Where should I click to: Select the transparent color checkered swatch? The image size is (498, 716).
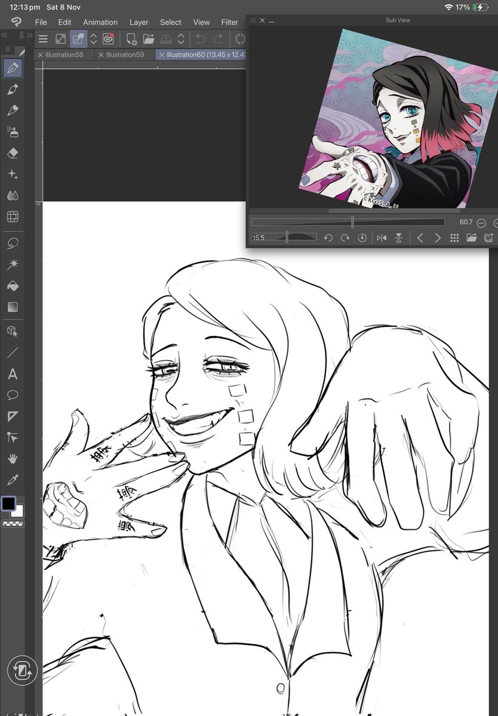13,523
